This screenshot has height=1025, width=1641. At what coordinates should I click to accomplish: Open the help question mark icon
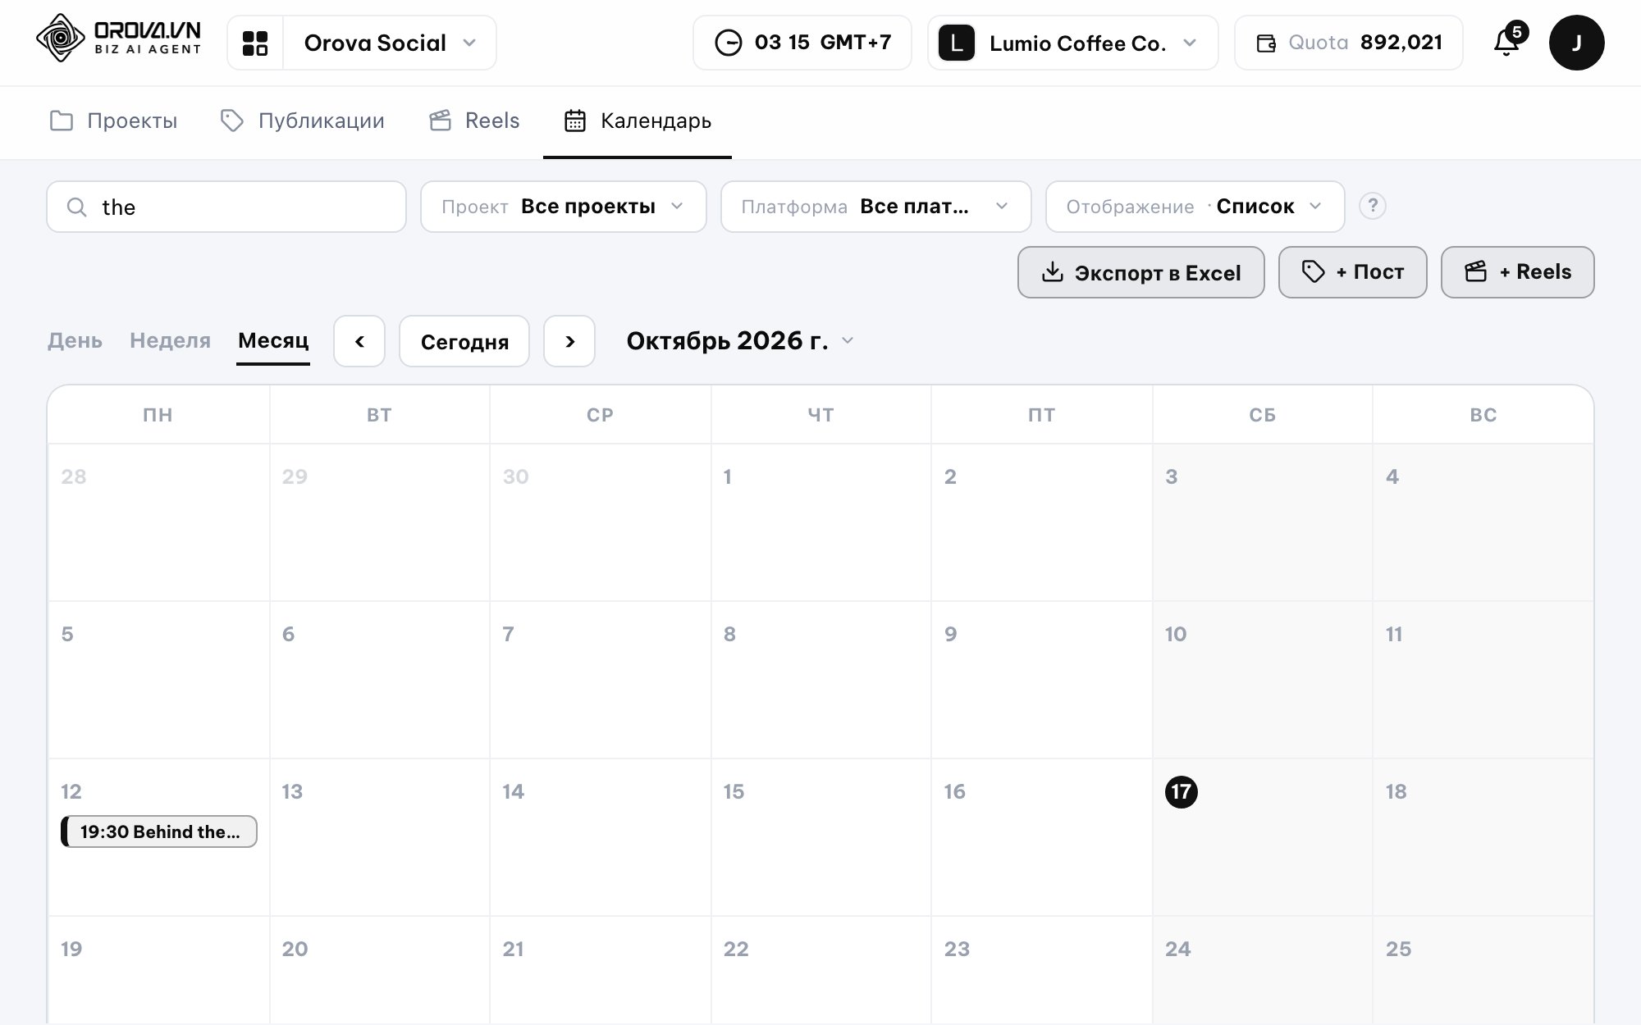pos(1373,206)
